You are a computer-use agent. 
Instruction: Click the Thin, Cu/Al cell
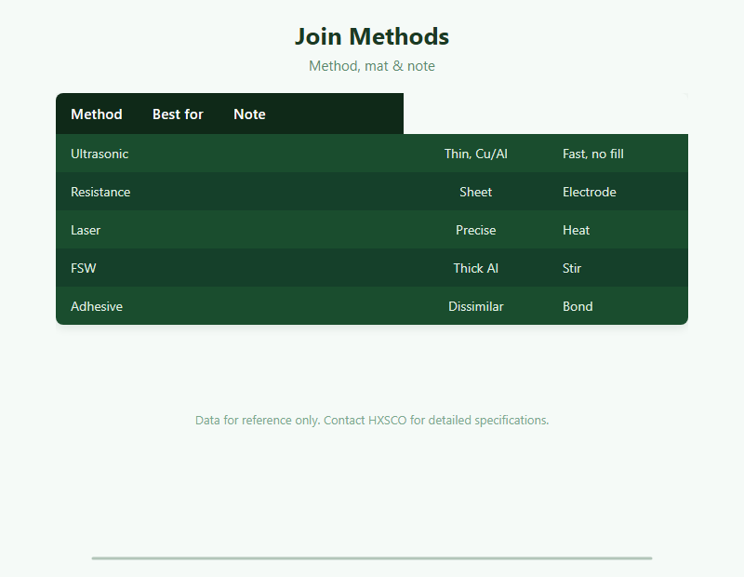(x=476, y=154)
